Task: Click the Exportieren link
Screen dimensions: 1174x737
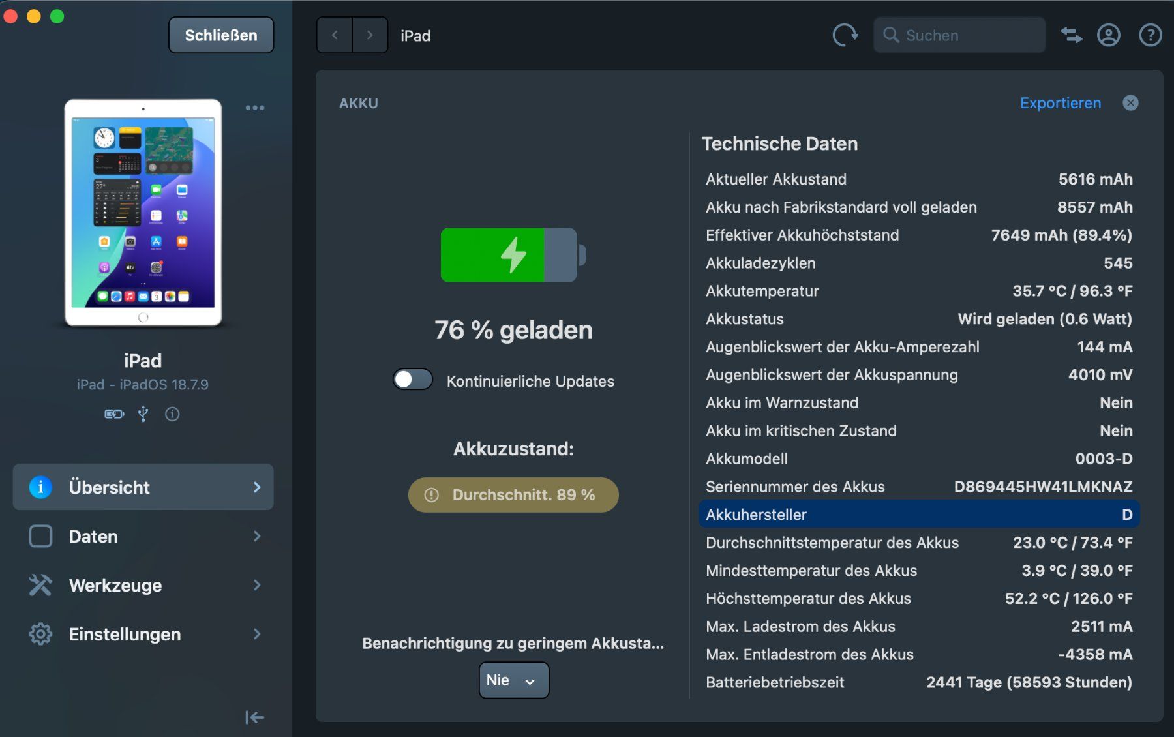Action: click(x=1061, y=103)
